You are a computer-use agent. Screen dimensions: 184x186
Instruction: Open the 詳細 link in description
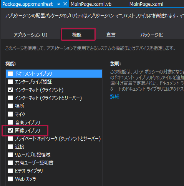pos(115,97)
